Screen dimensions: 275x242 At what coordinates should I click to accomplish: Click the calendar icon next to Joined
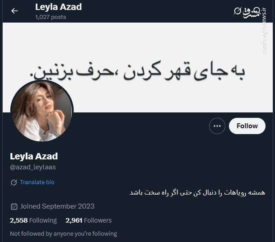pos(14,206)
